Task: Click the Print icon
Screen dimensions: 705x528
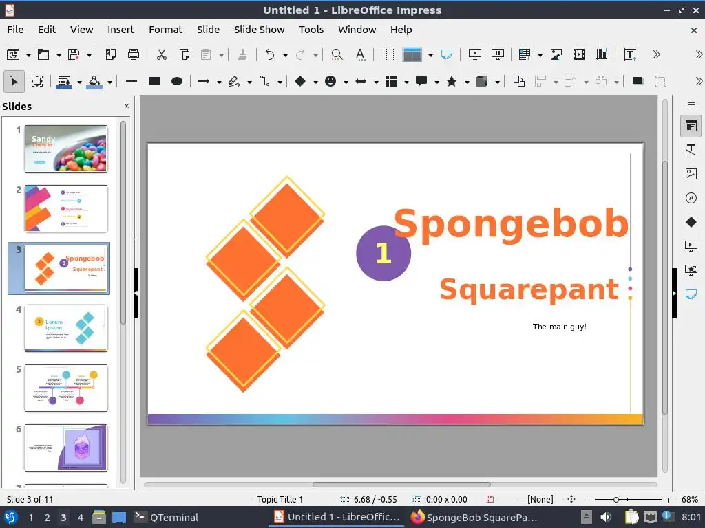Action: (134, 54)
